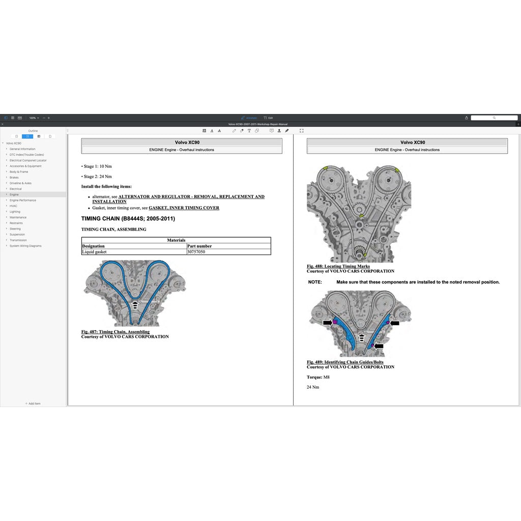521x521 pixels.
Task: Open GASKET, INNER TIMING COVER link
Action: (184, 208)
